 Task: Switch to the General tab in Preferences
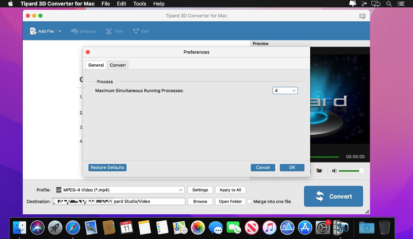(96, 65)
